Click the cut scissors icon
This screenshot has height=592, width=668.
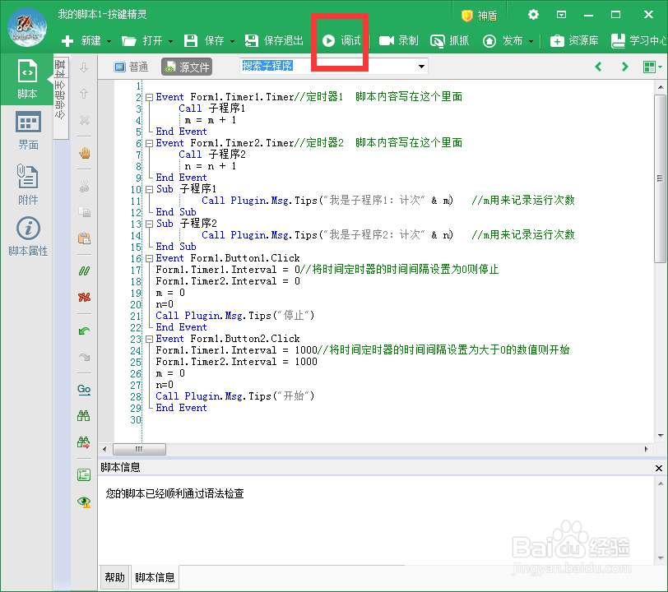tap(85, 186)
